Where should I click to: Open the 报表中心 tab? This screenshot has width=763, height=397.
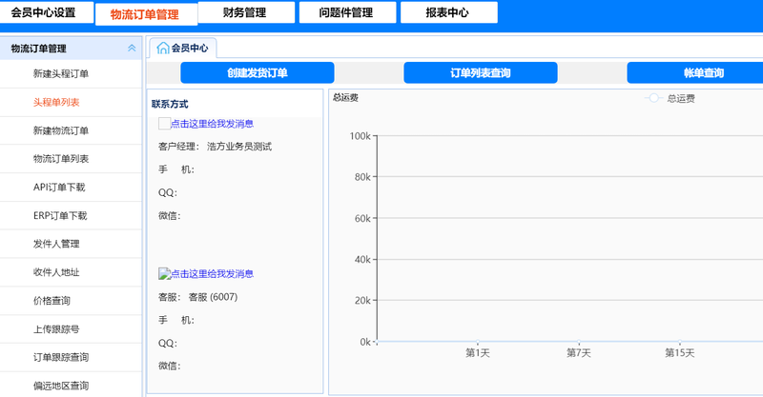point(448,12)
